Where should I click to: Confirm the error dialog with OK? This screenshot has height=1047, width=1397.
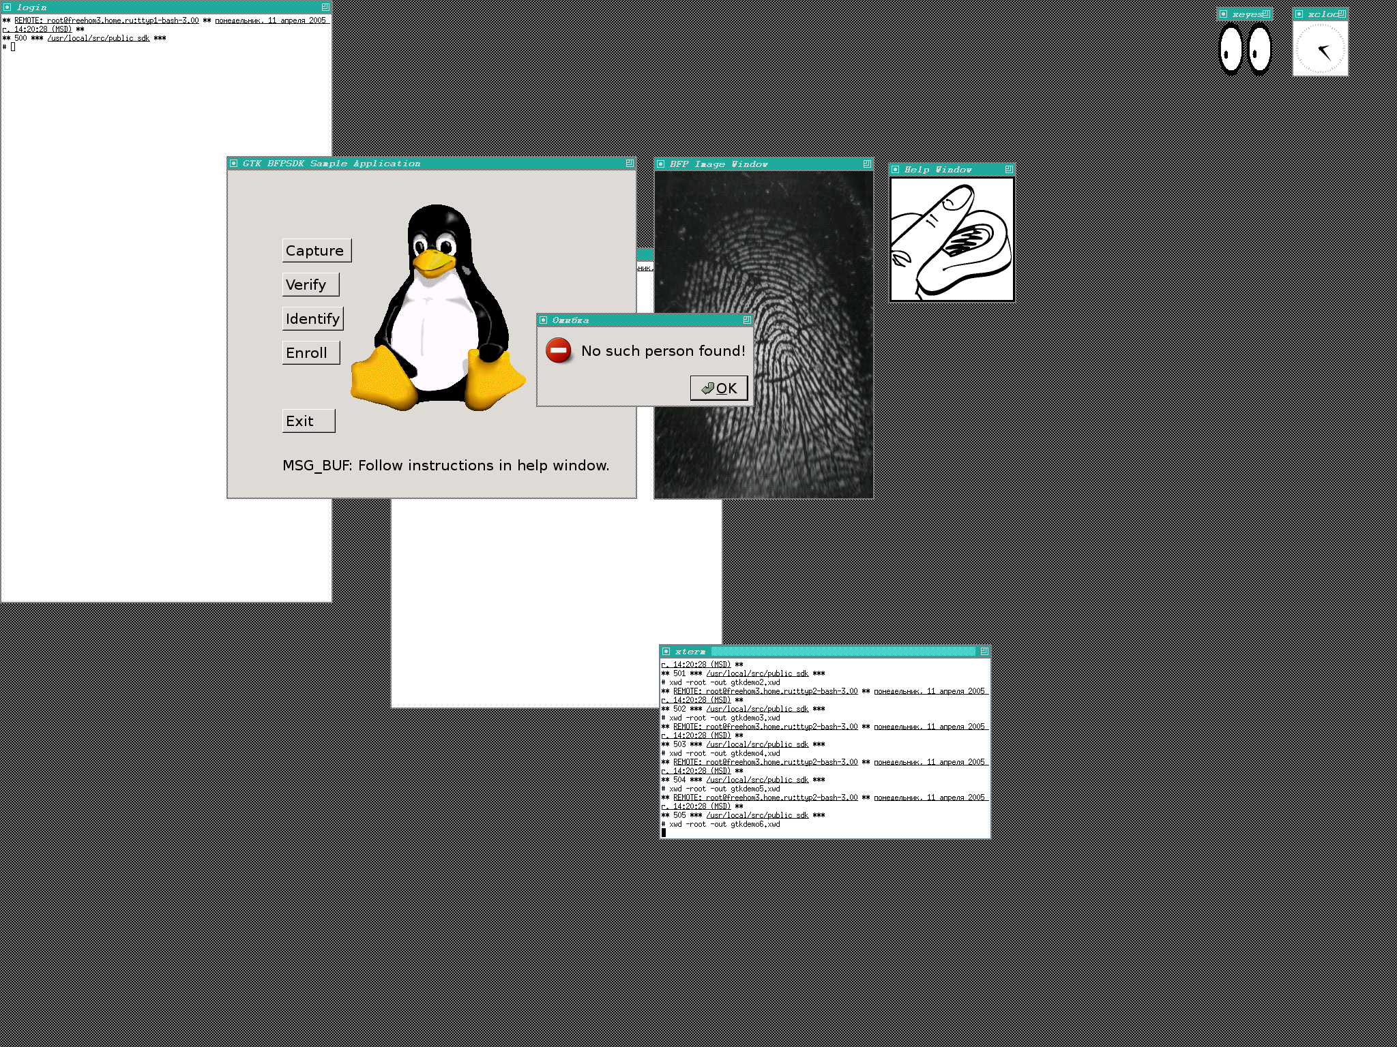pyautogui.click(x=719, y=388)
